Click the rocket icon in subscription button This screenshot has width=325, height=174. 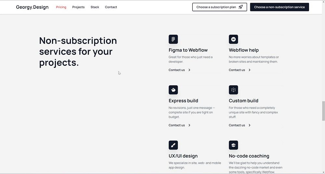[x=240, y=7]
